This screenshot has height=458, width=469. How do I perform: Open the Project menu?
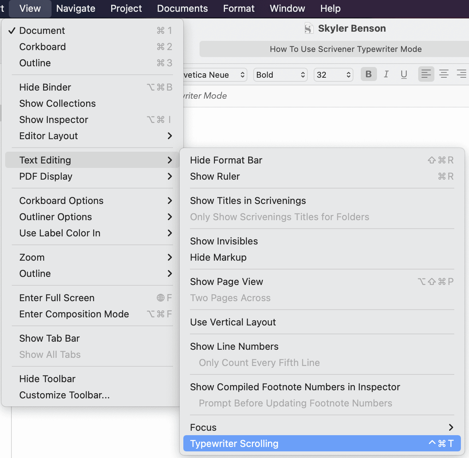(x=126, y=8)
